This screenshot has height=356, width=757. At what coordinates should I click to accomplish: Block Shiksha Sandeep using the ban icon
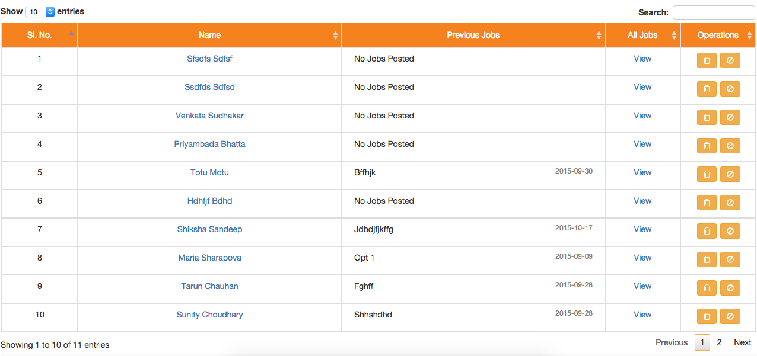click(x=730, y=231)
